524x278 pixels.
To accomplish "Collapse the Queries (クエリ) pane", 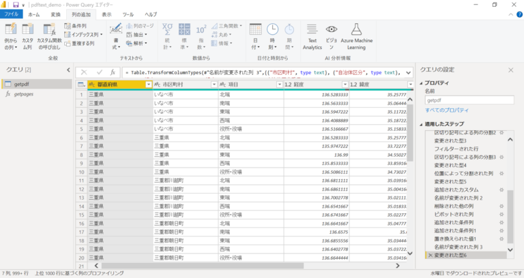I will [68, 69].
